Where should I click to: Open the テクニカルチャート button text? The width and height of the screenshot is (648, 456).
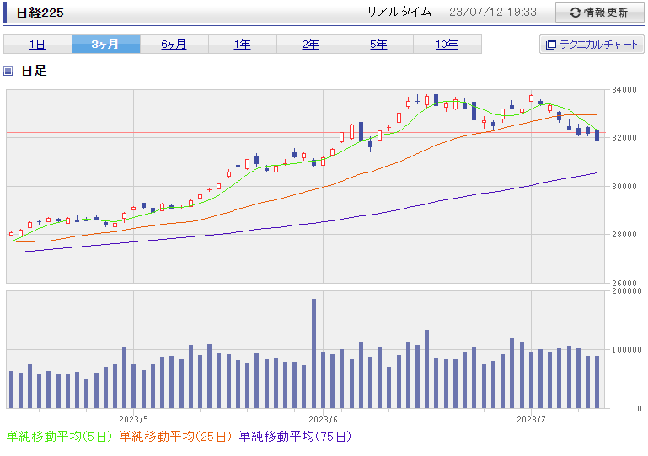click(599, 45)
